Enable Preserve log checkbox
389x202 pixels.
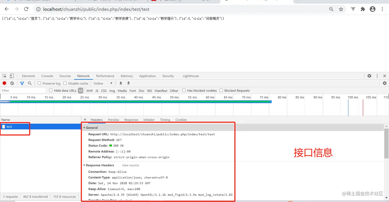tap(39, 83)
